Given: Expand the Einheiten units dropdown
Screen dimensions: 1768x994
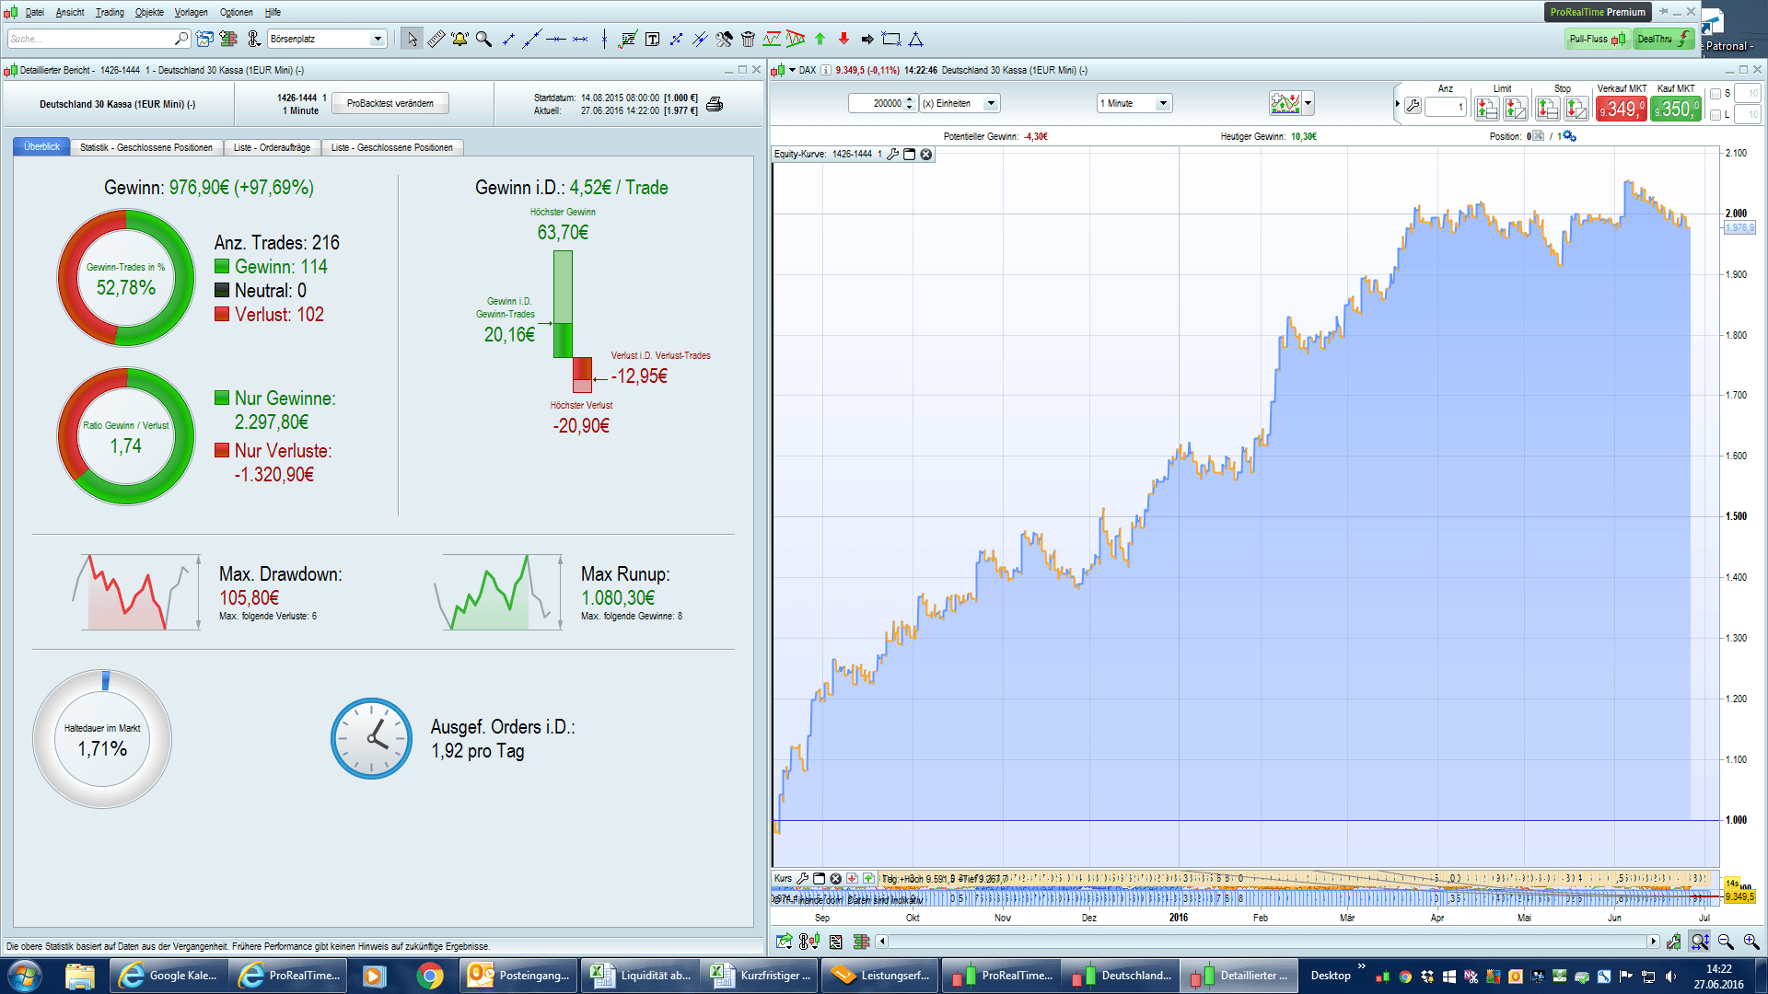Looking at the screenshot, I should (x=991, y=103).
